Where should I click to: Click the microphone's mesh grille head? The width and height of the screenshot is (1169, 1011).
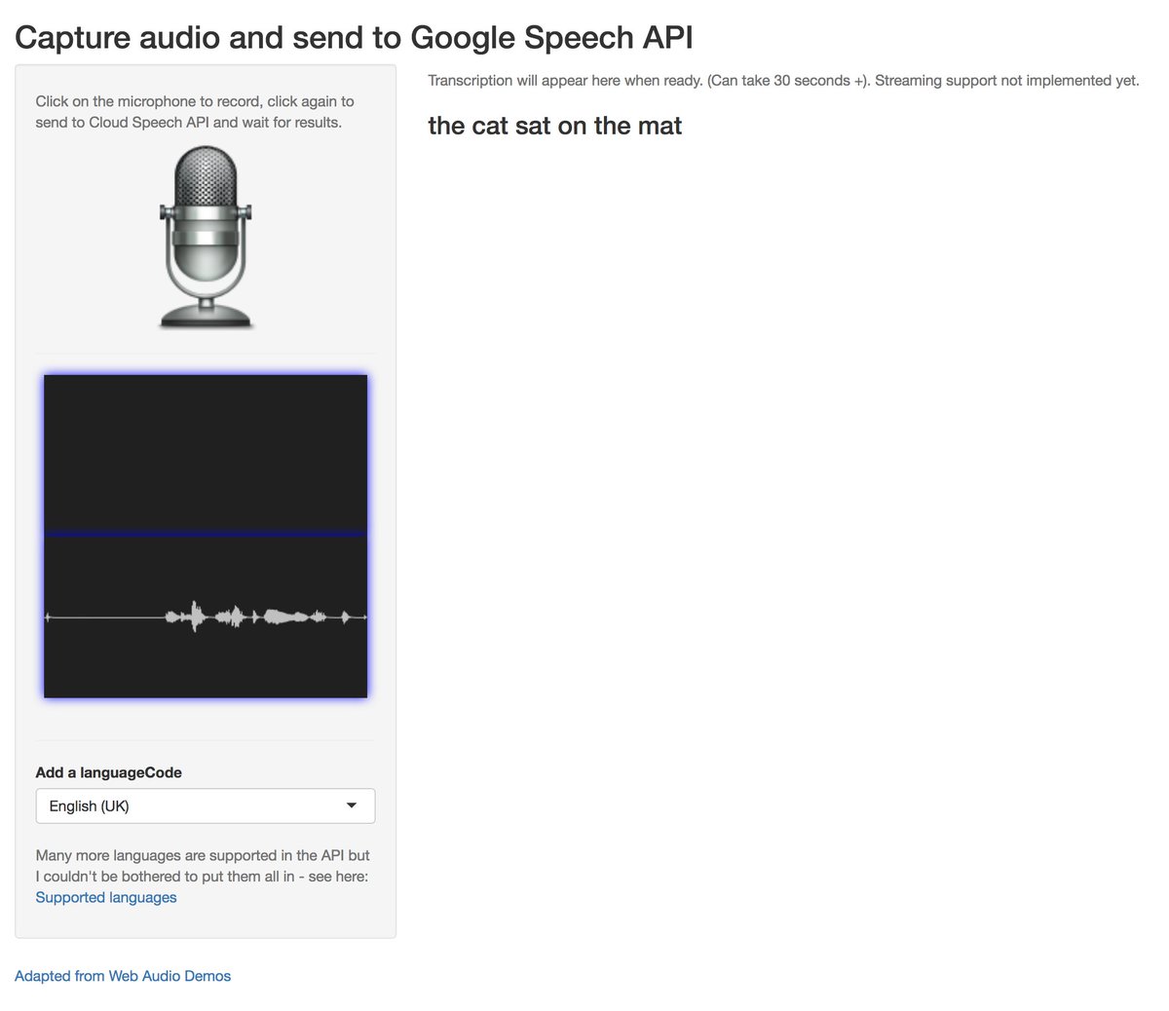[x=206, y=173]
